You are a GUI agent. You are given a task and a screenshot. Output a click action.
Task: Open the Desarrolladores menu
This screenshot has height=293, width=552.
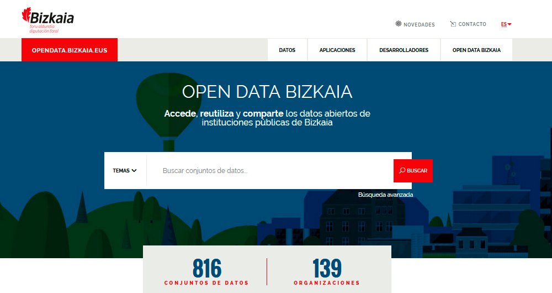tap(404, 50)
